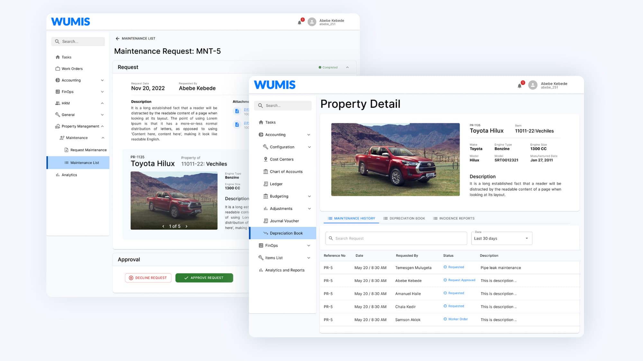Click 'Amanuel Haile' table cell
Image resolution: width=643 pixels, height=361 pixels.
pos(408,294)
